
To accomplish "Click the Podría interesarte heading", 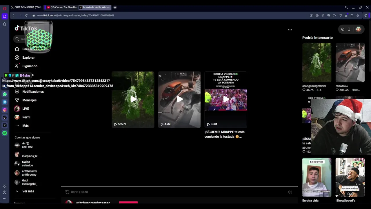I will click(x=317, y=38).
